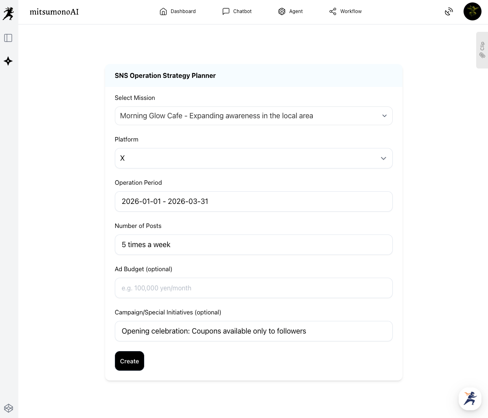Click the running ninja logo icon
Image resolution: width=488 pixels, height=418 pixels.
coord(8,13)
